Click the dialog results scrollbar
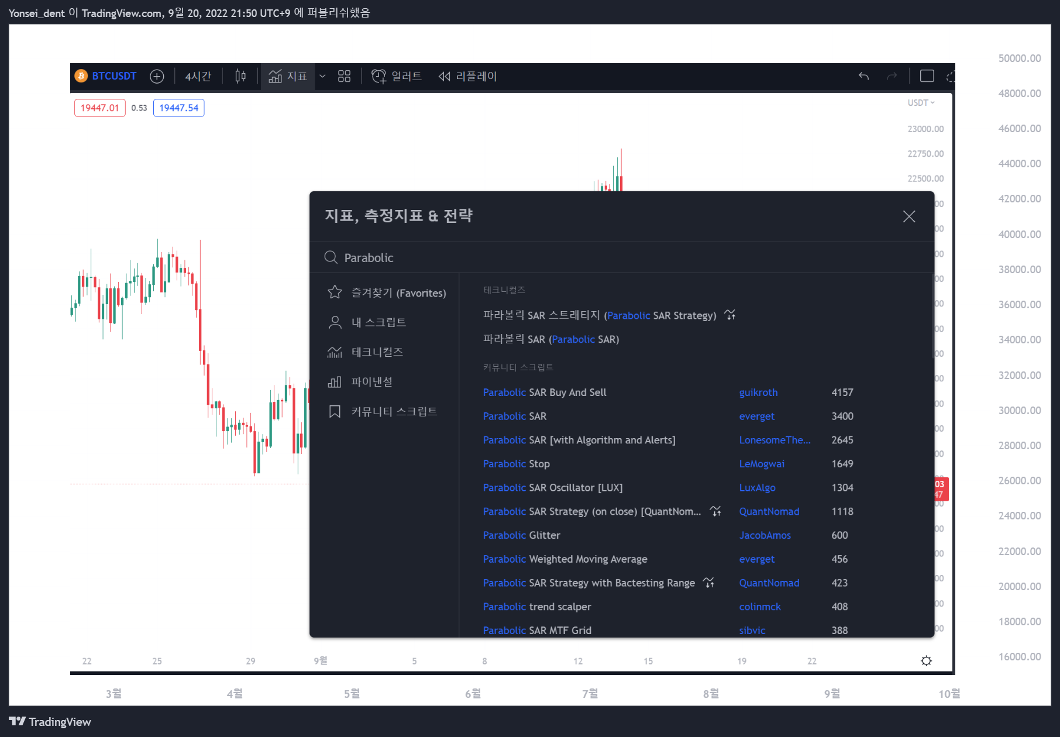 [932, 317]
